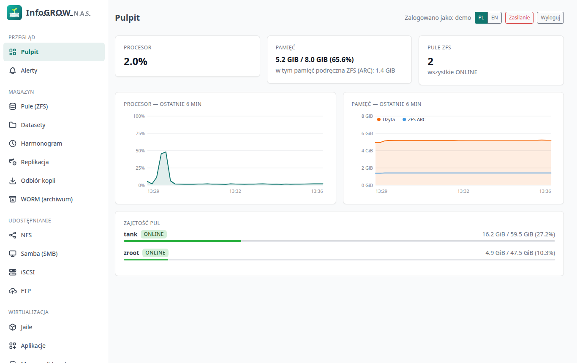Click the Pule ZFS count 2
Image resolution: width=577 pixels, height=363 pixels.
point(430,62)
